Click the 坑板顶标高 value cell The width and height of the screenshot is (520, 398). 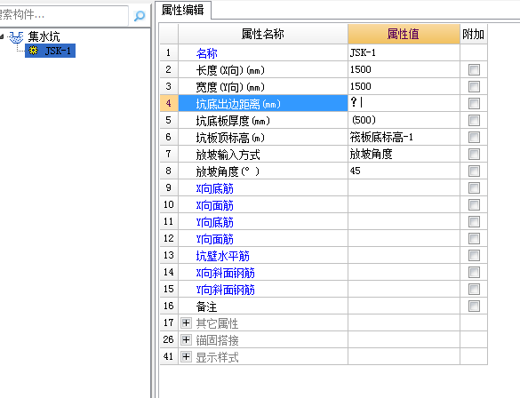404,137
